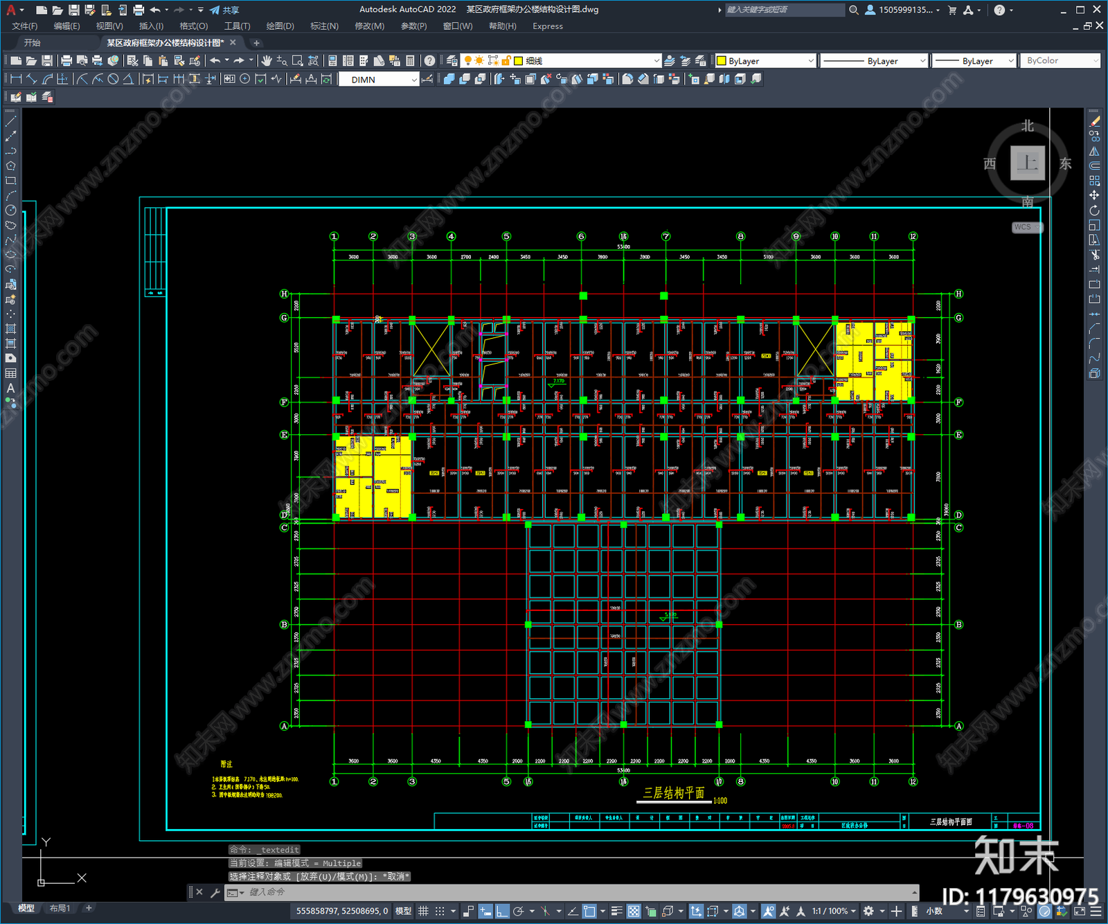
Task: Select the Circle tool in draw toolbar
Action: (x=10, y=211)
